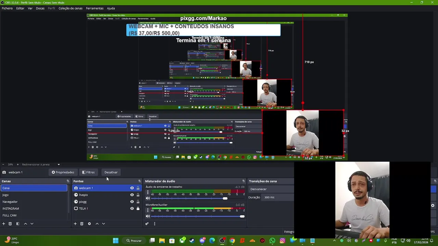Add a new scene with the plus icon

point(3,224)
